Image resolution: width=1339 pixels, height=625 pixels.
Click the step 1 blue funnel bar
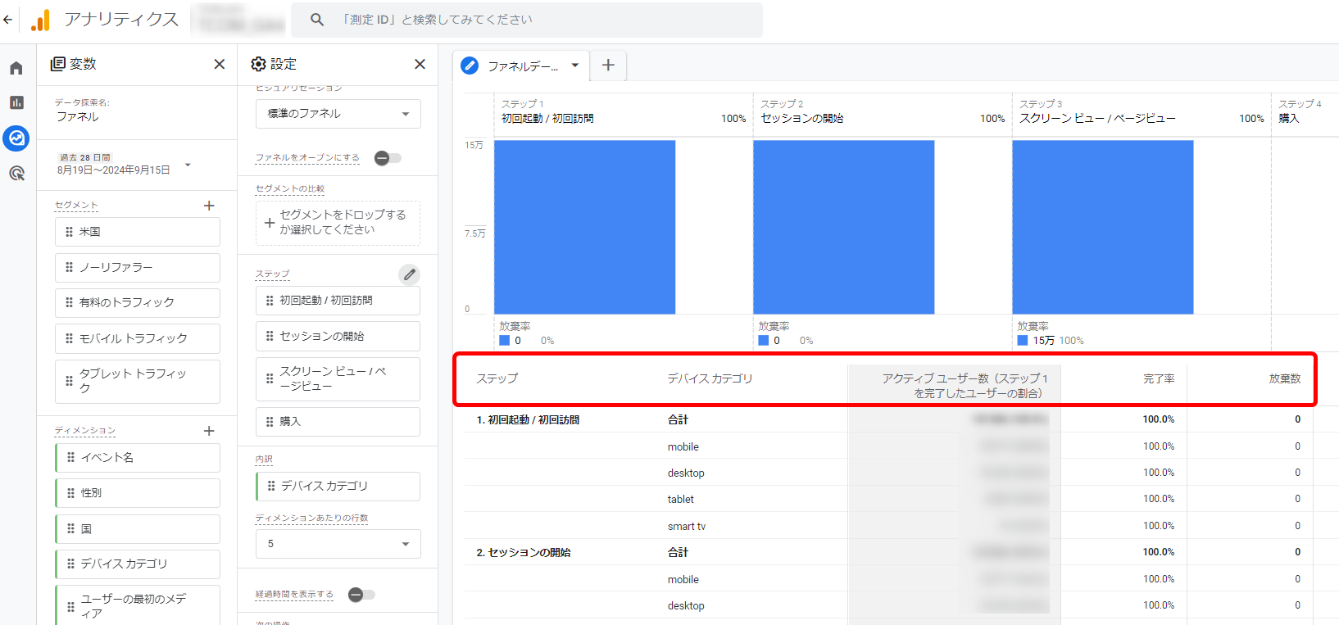pyautogui.click(x=584, y=227)
